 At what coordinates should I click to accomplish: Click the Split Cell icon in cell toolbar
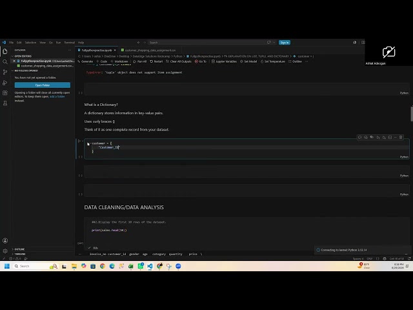(x=390, y=138)
